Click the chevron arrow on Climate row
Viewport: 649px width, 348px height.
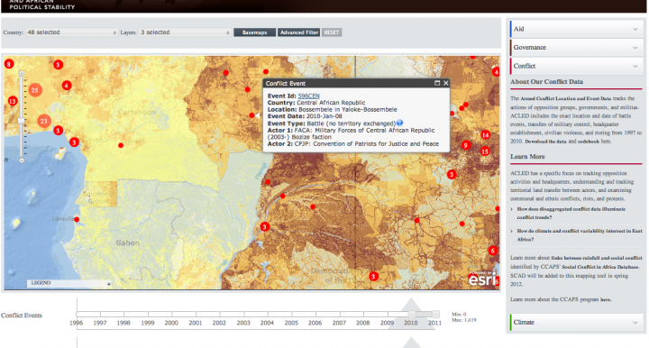pyautogui.click(x=635, y=323)
